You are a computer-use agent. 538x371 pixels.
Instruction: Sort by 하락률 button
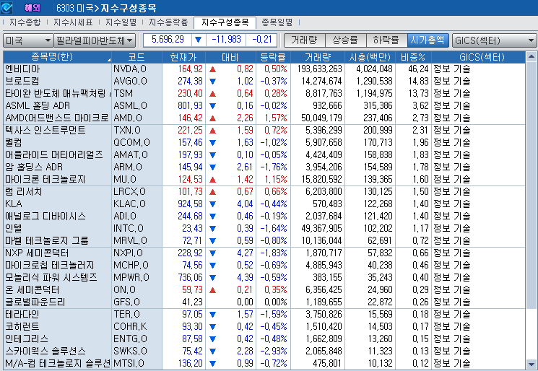(x=386, y=40)
